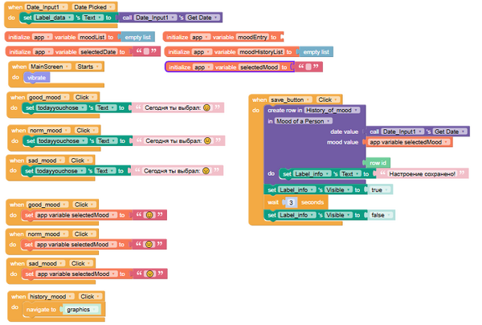Click the wait seconds number field
482x325 pixels.
pyautogui.click(x=292, y=202)
